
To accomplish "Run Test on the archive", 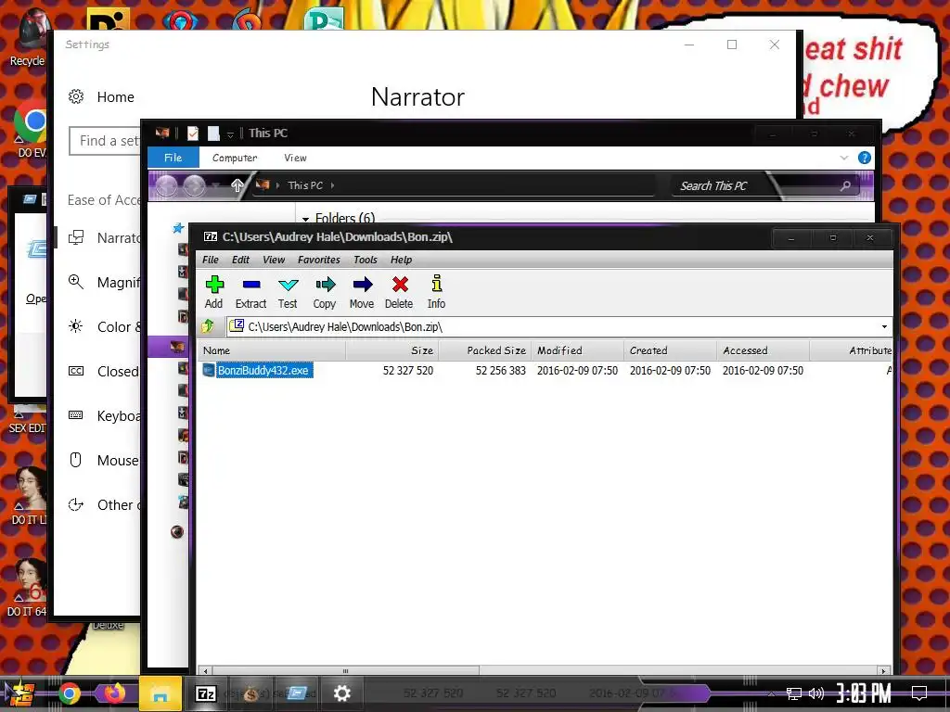I will tap(288, 292).
